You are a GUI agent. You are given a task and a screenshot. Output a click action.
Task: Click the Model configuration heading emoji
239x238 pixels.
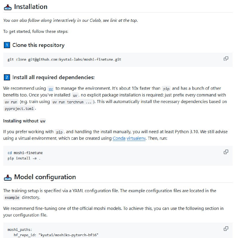click(7, 177)
